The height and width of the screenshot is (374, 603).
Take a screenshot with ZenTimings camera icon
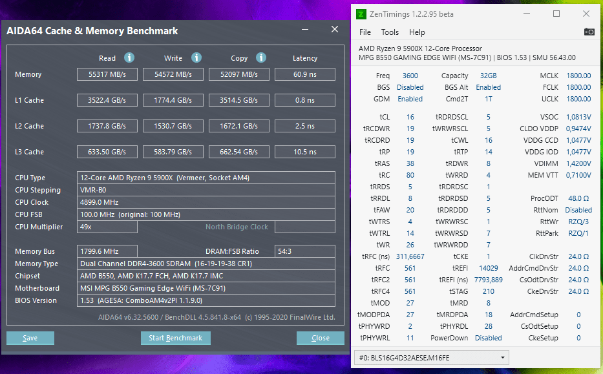pos(589,32)
